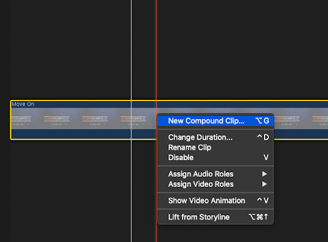
Task: Click the white skimmer line above clip
Action: [x=131, y=49]
